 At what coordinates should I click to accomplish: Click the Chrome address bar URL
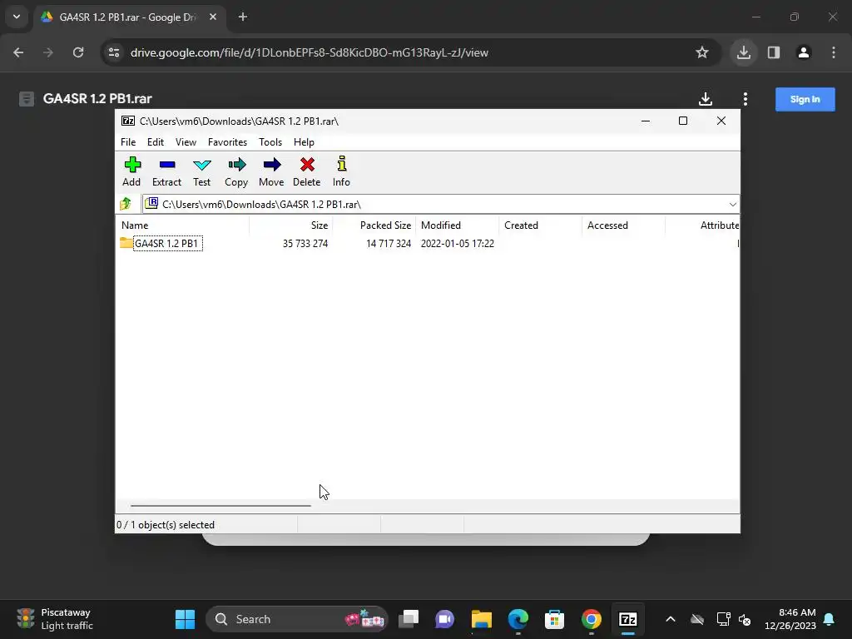tap(310, 52)
